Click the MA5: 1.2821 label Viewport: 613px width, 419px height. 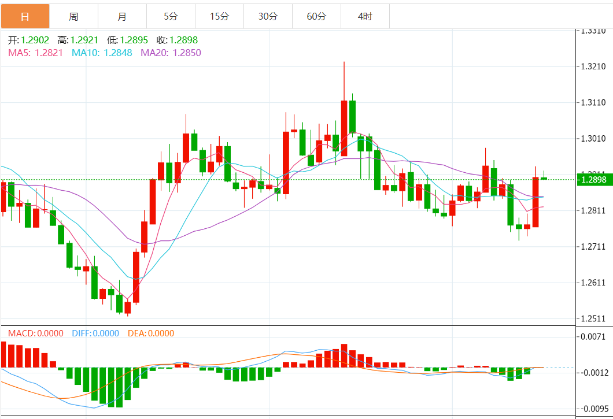[36, 53]
